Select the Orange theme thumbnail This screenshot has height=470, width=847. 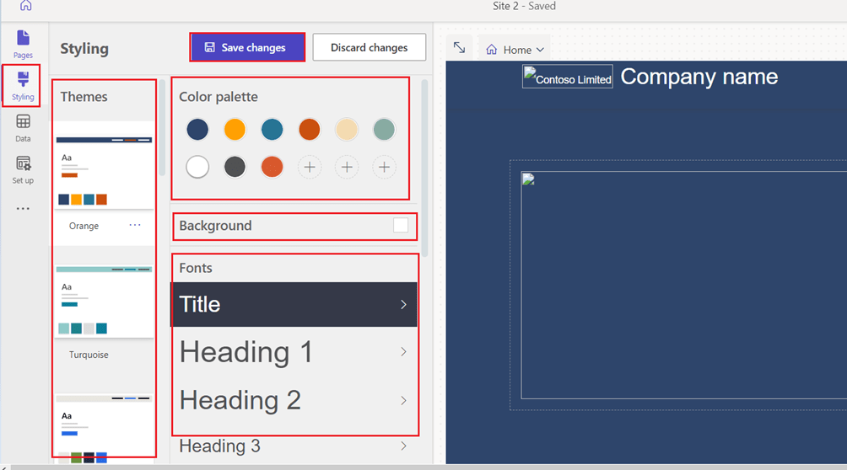pos(104,171)
